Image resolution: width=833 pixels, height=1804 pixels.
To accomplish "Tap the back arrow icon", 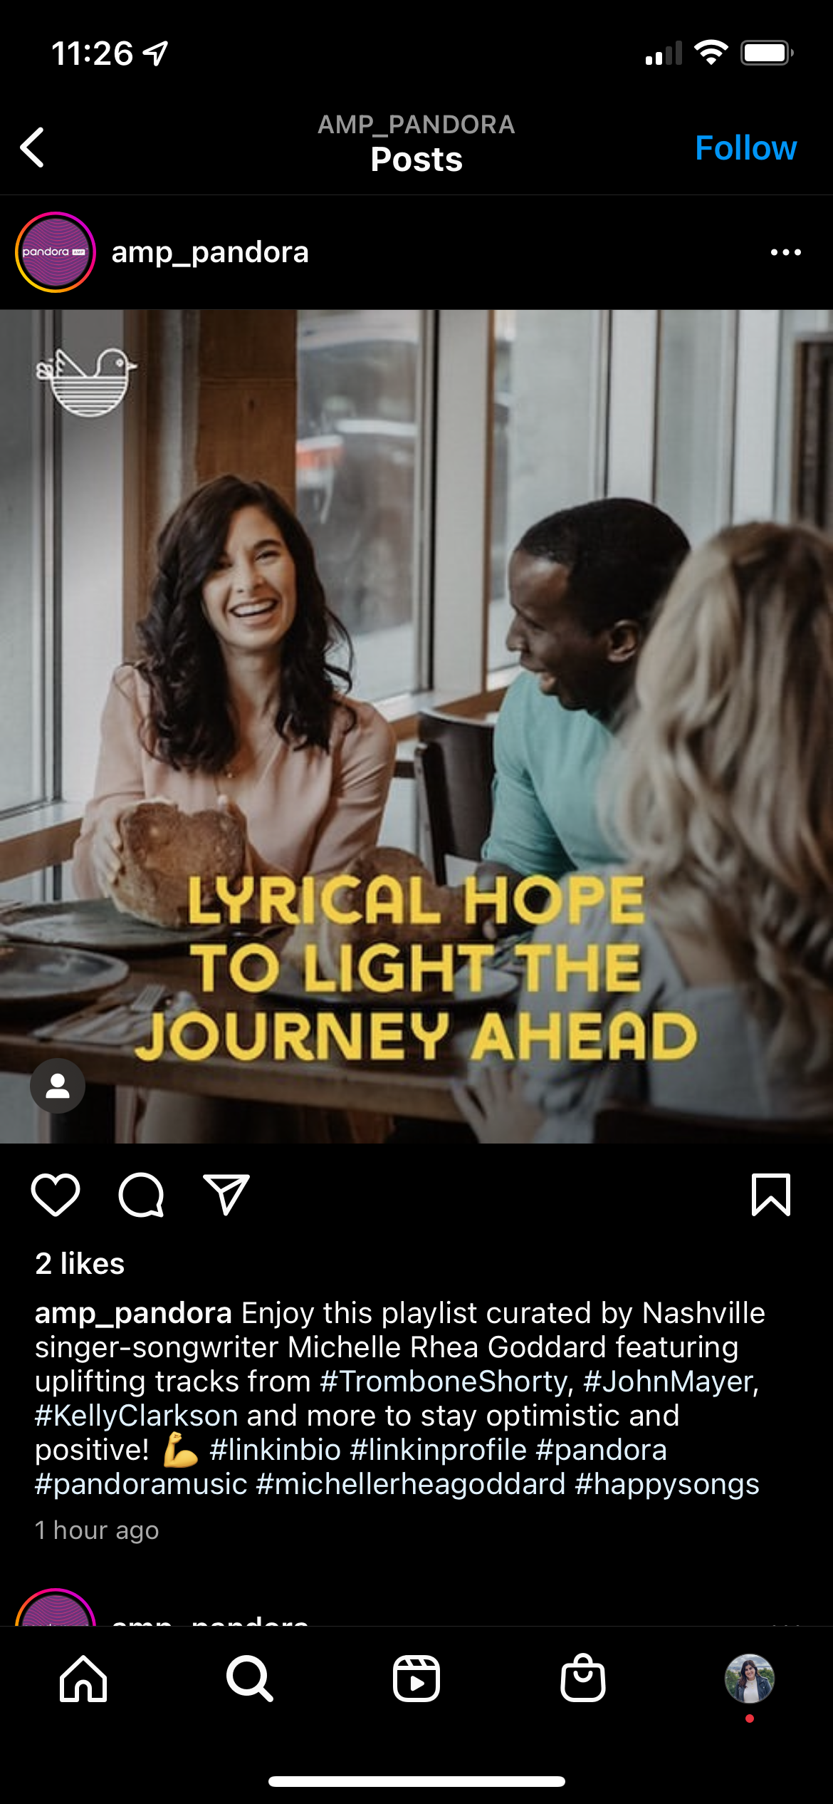I will pyautogui.click(x=33, y=147).
